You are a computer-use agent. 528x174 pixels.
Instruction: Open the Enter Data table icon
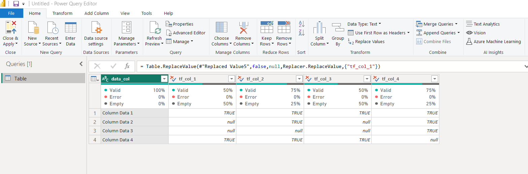71,27
